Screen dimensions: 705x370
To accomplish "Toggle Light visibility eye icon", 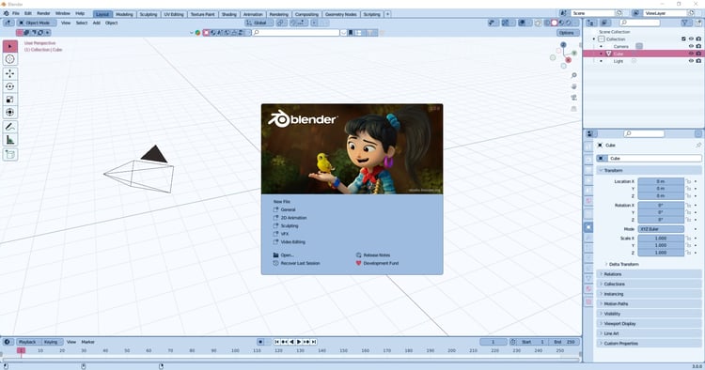I will click(691, 61).
